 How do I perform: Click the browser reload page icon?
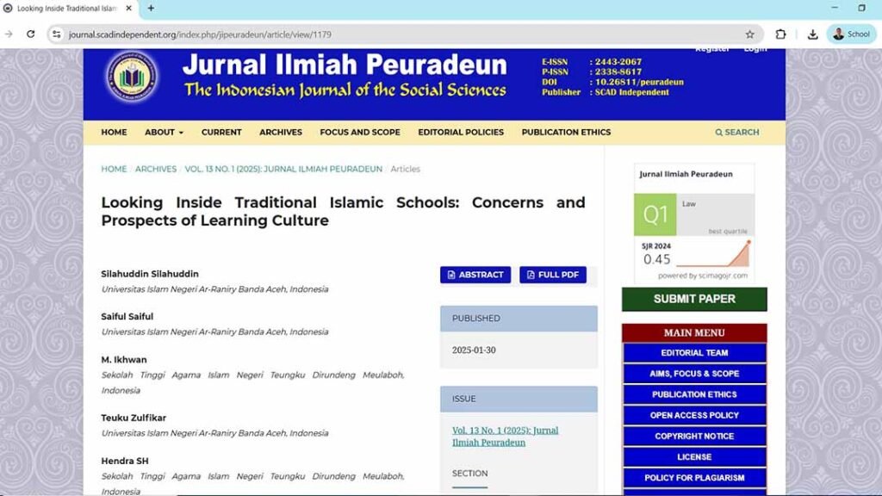click(31, 34)
